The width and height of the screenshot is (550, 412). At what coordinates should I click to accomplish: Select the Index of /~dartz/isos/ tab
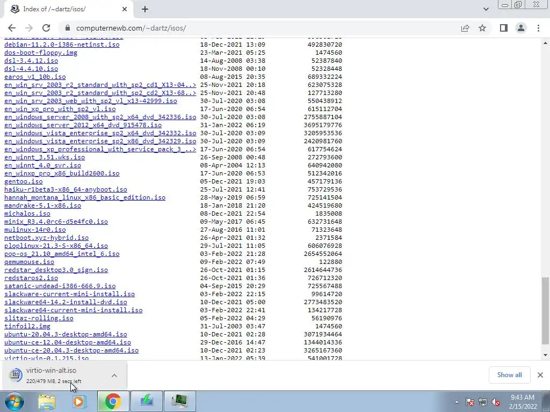pos(68,9)
